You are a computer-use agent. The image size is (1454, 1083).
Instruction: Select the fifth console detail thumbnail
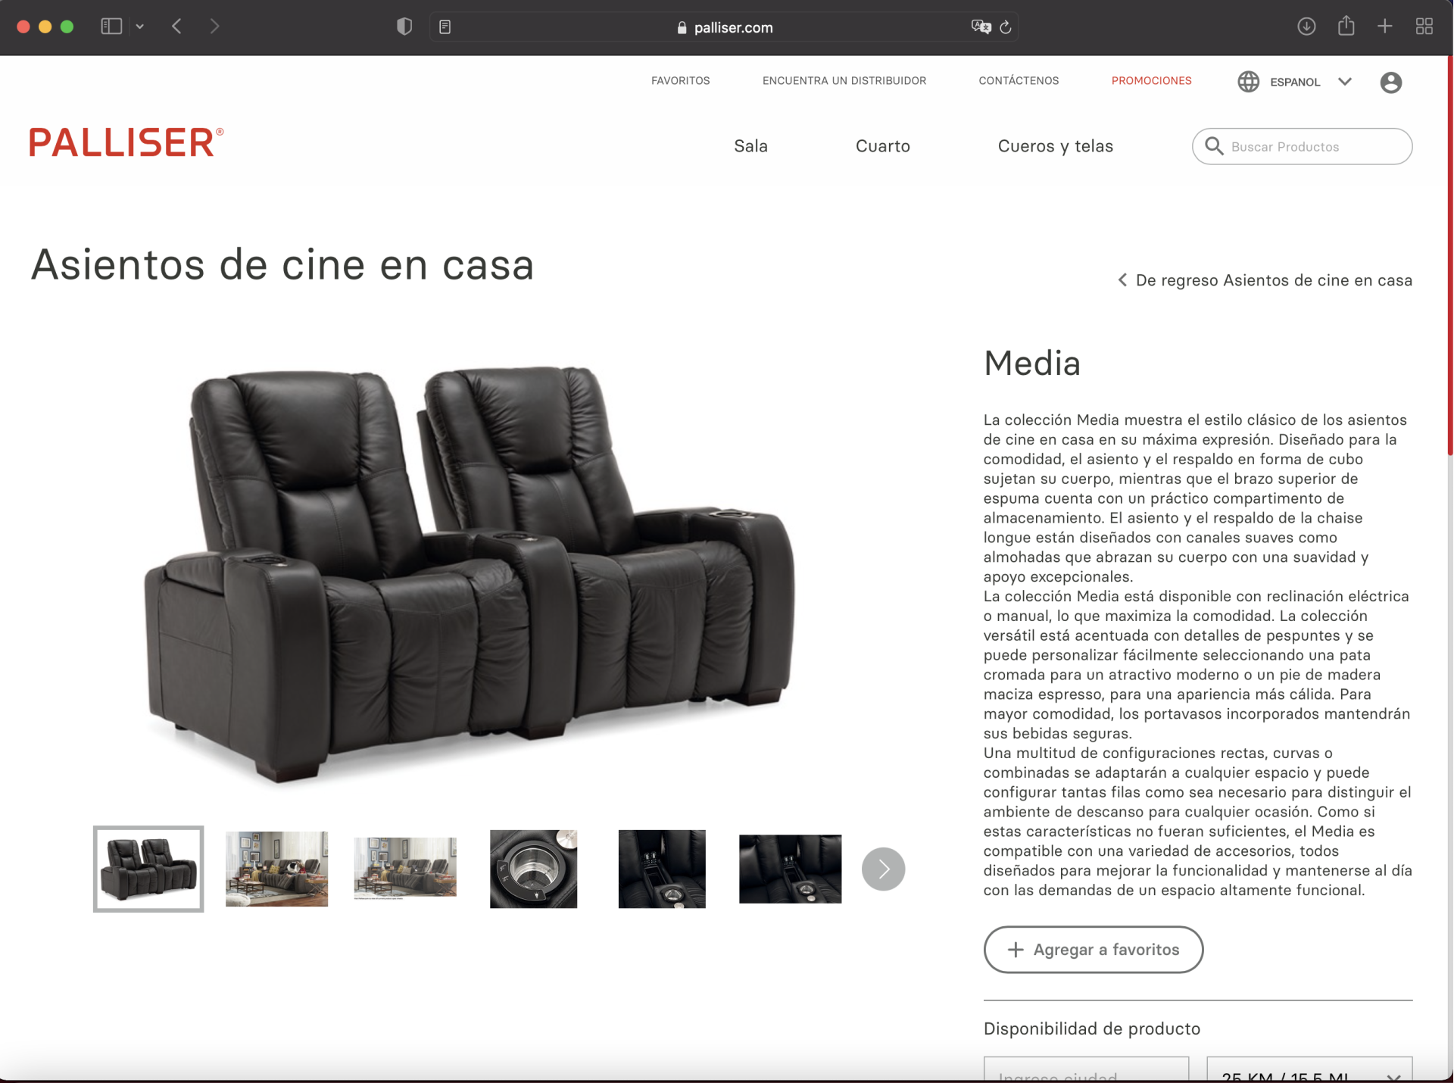click(x=662, y=869)
